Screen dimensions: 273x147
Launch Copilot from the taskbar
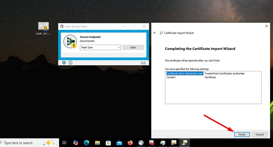coord(75,143)
